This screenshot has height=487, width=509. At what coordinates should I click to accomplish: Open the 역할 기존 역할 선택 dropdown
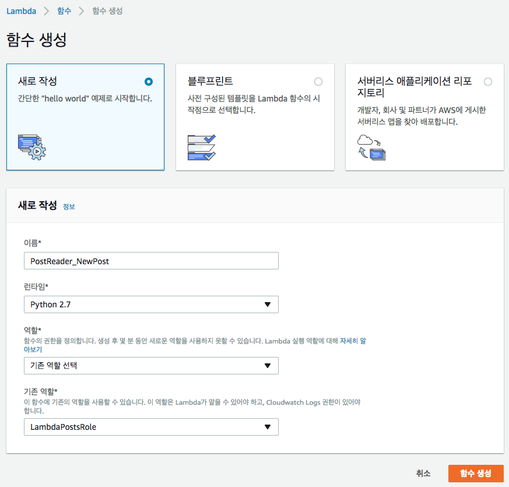(x=151, y=366)
